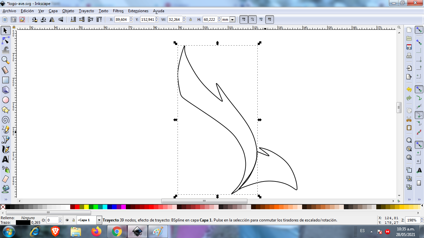Toggle snap to smooth nodes
The image size is (424, 238).
[x=419, y=115]
